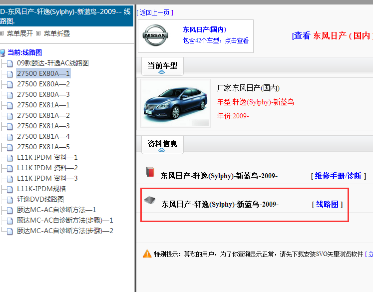The width and height of the screenshot is (373, 292).
Task: Go back via 返回上一页 link
Action: (x=155, y=12)
